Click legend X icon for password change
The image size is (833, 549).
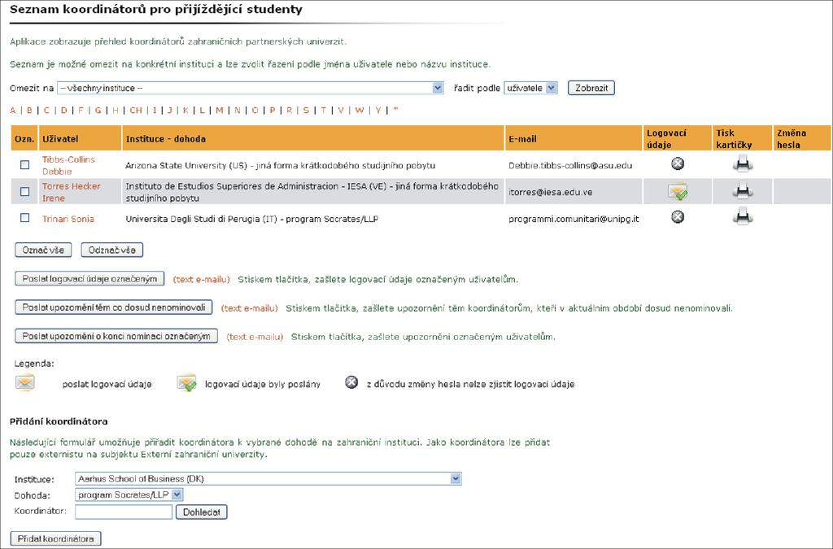[x=351, y=381]
